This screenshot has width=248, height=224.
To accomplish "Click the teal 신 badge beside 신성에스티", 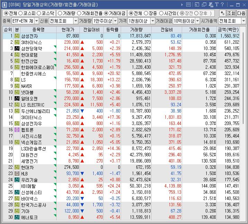I will coord(17,192).
